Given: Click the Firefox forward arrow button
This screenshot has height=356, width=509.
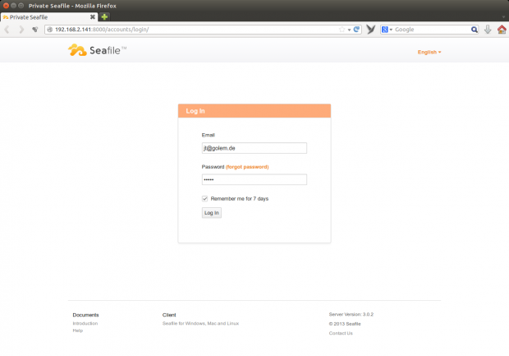Looking at the screenshot, I should point(21,30).
